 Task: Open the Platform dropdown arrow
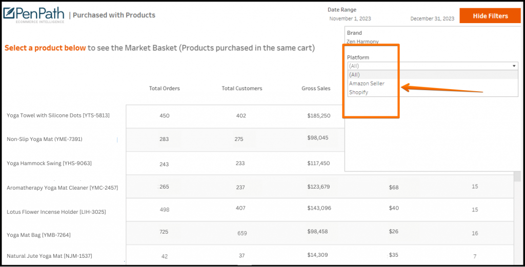pyautogui.click(x=514, y=66)
